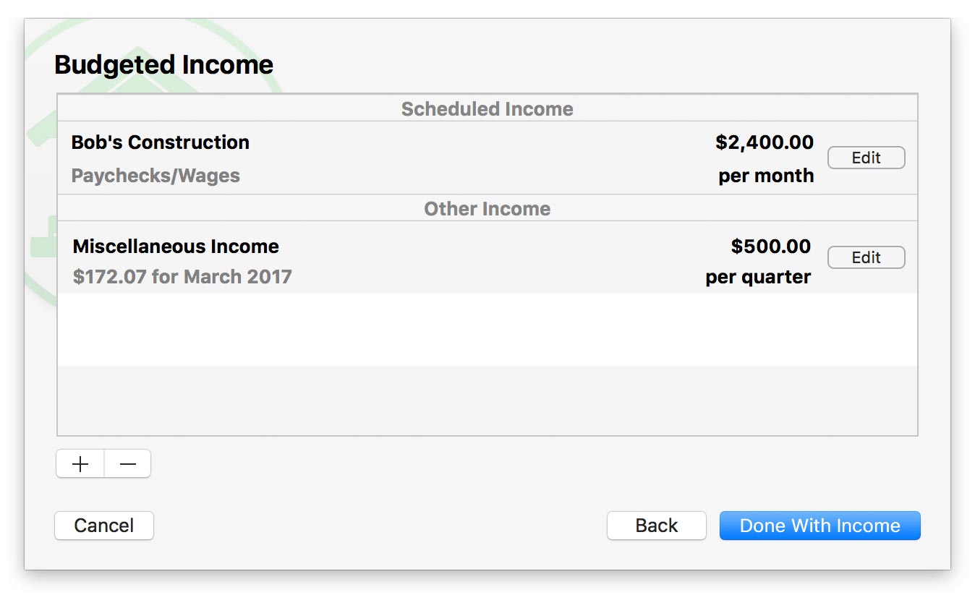Click the $2,400.00 amount

[x=765, y=142]
